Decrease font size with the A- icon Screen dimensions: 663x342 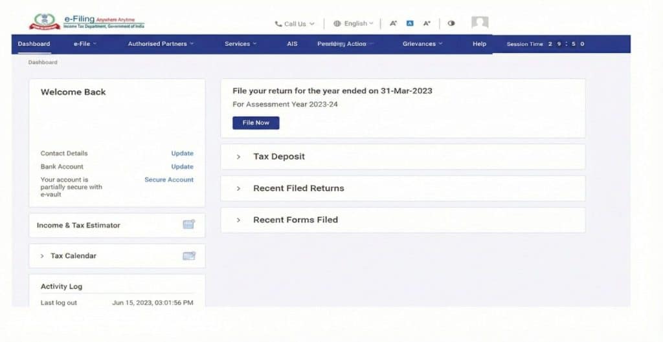393,24
